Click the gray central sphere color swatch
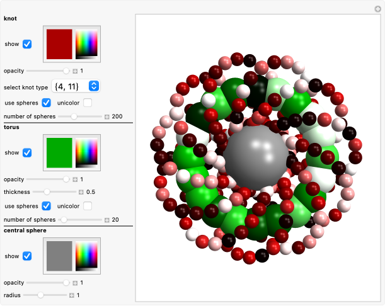 pos(59,256)
